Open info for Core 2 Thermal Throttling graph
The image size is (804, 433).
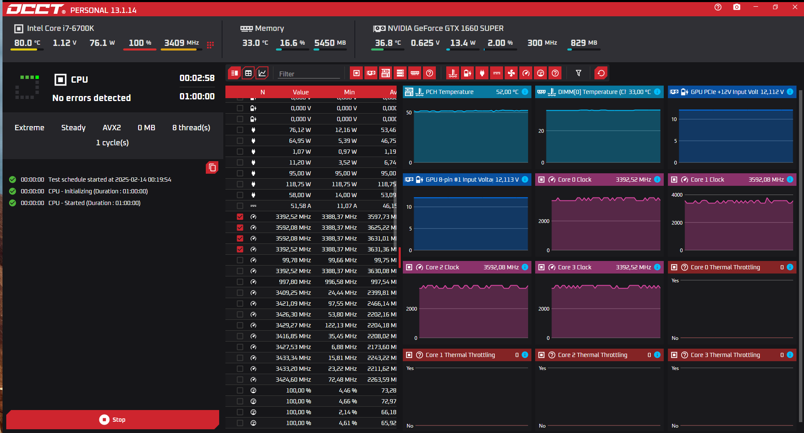[657, 355]
